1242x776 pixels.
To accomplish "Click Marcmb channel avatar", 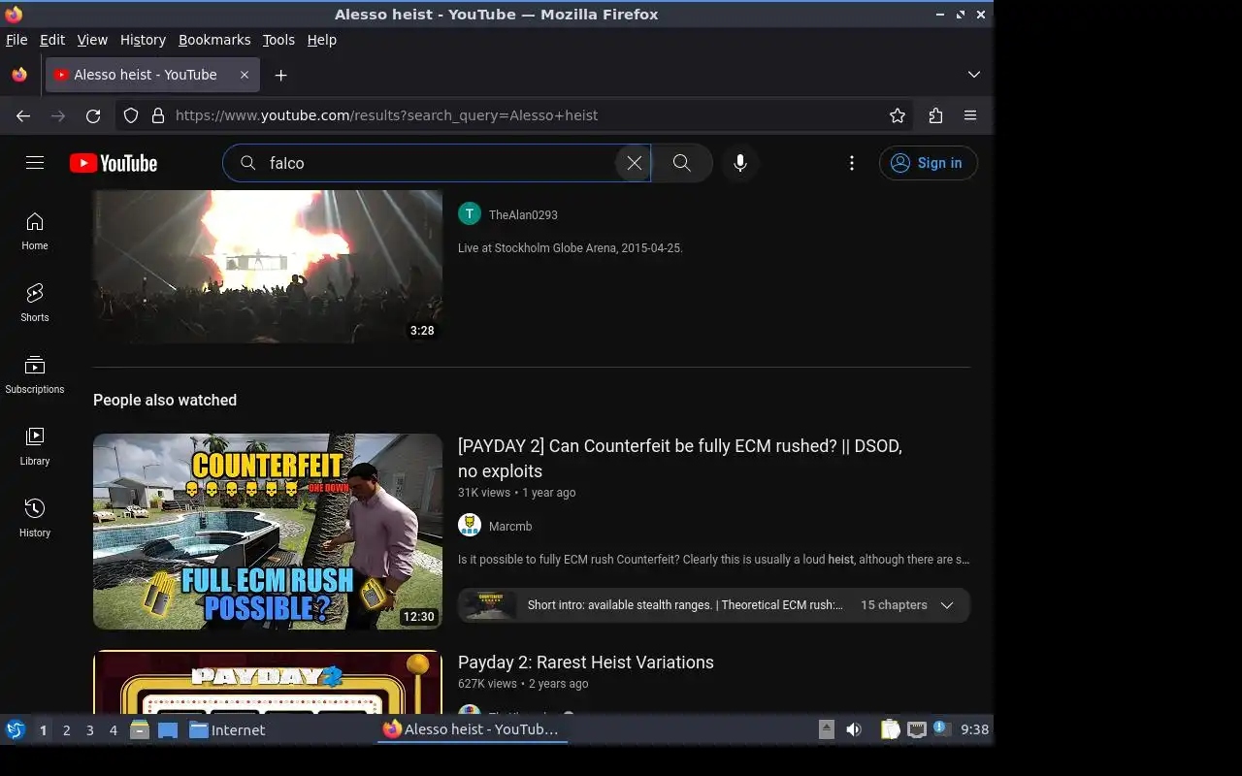I will point(470,526).
